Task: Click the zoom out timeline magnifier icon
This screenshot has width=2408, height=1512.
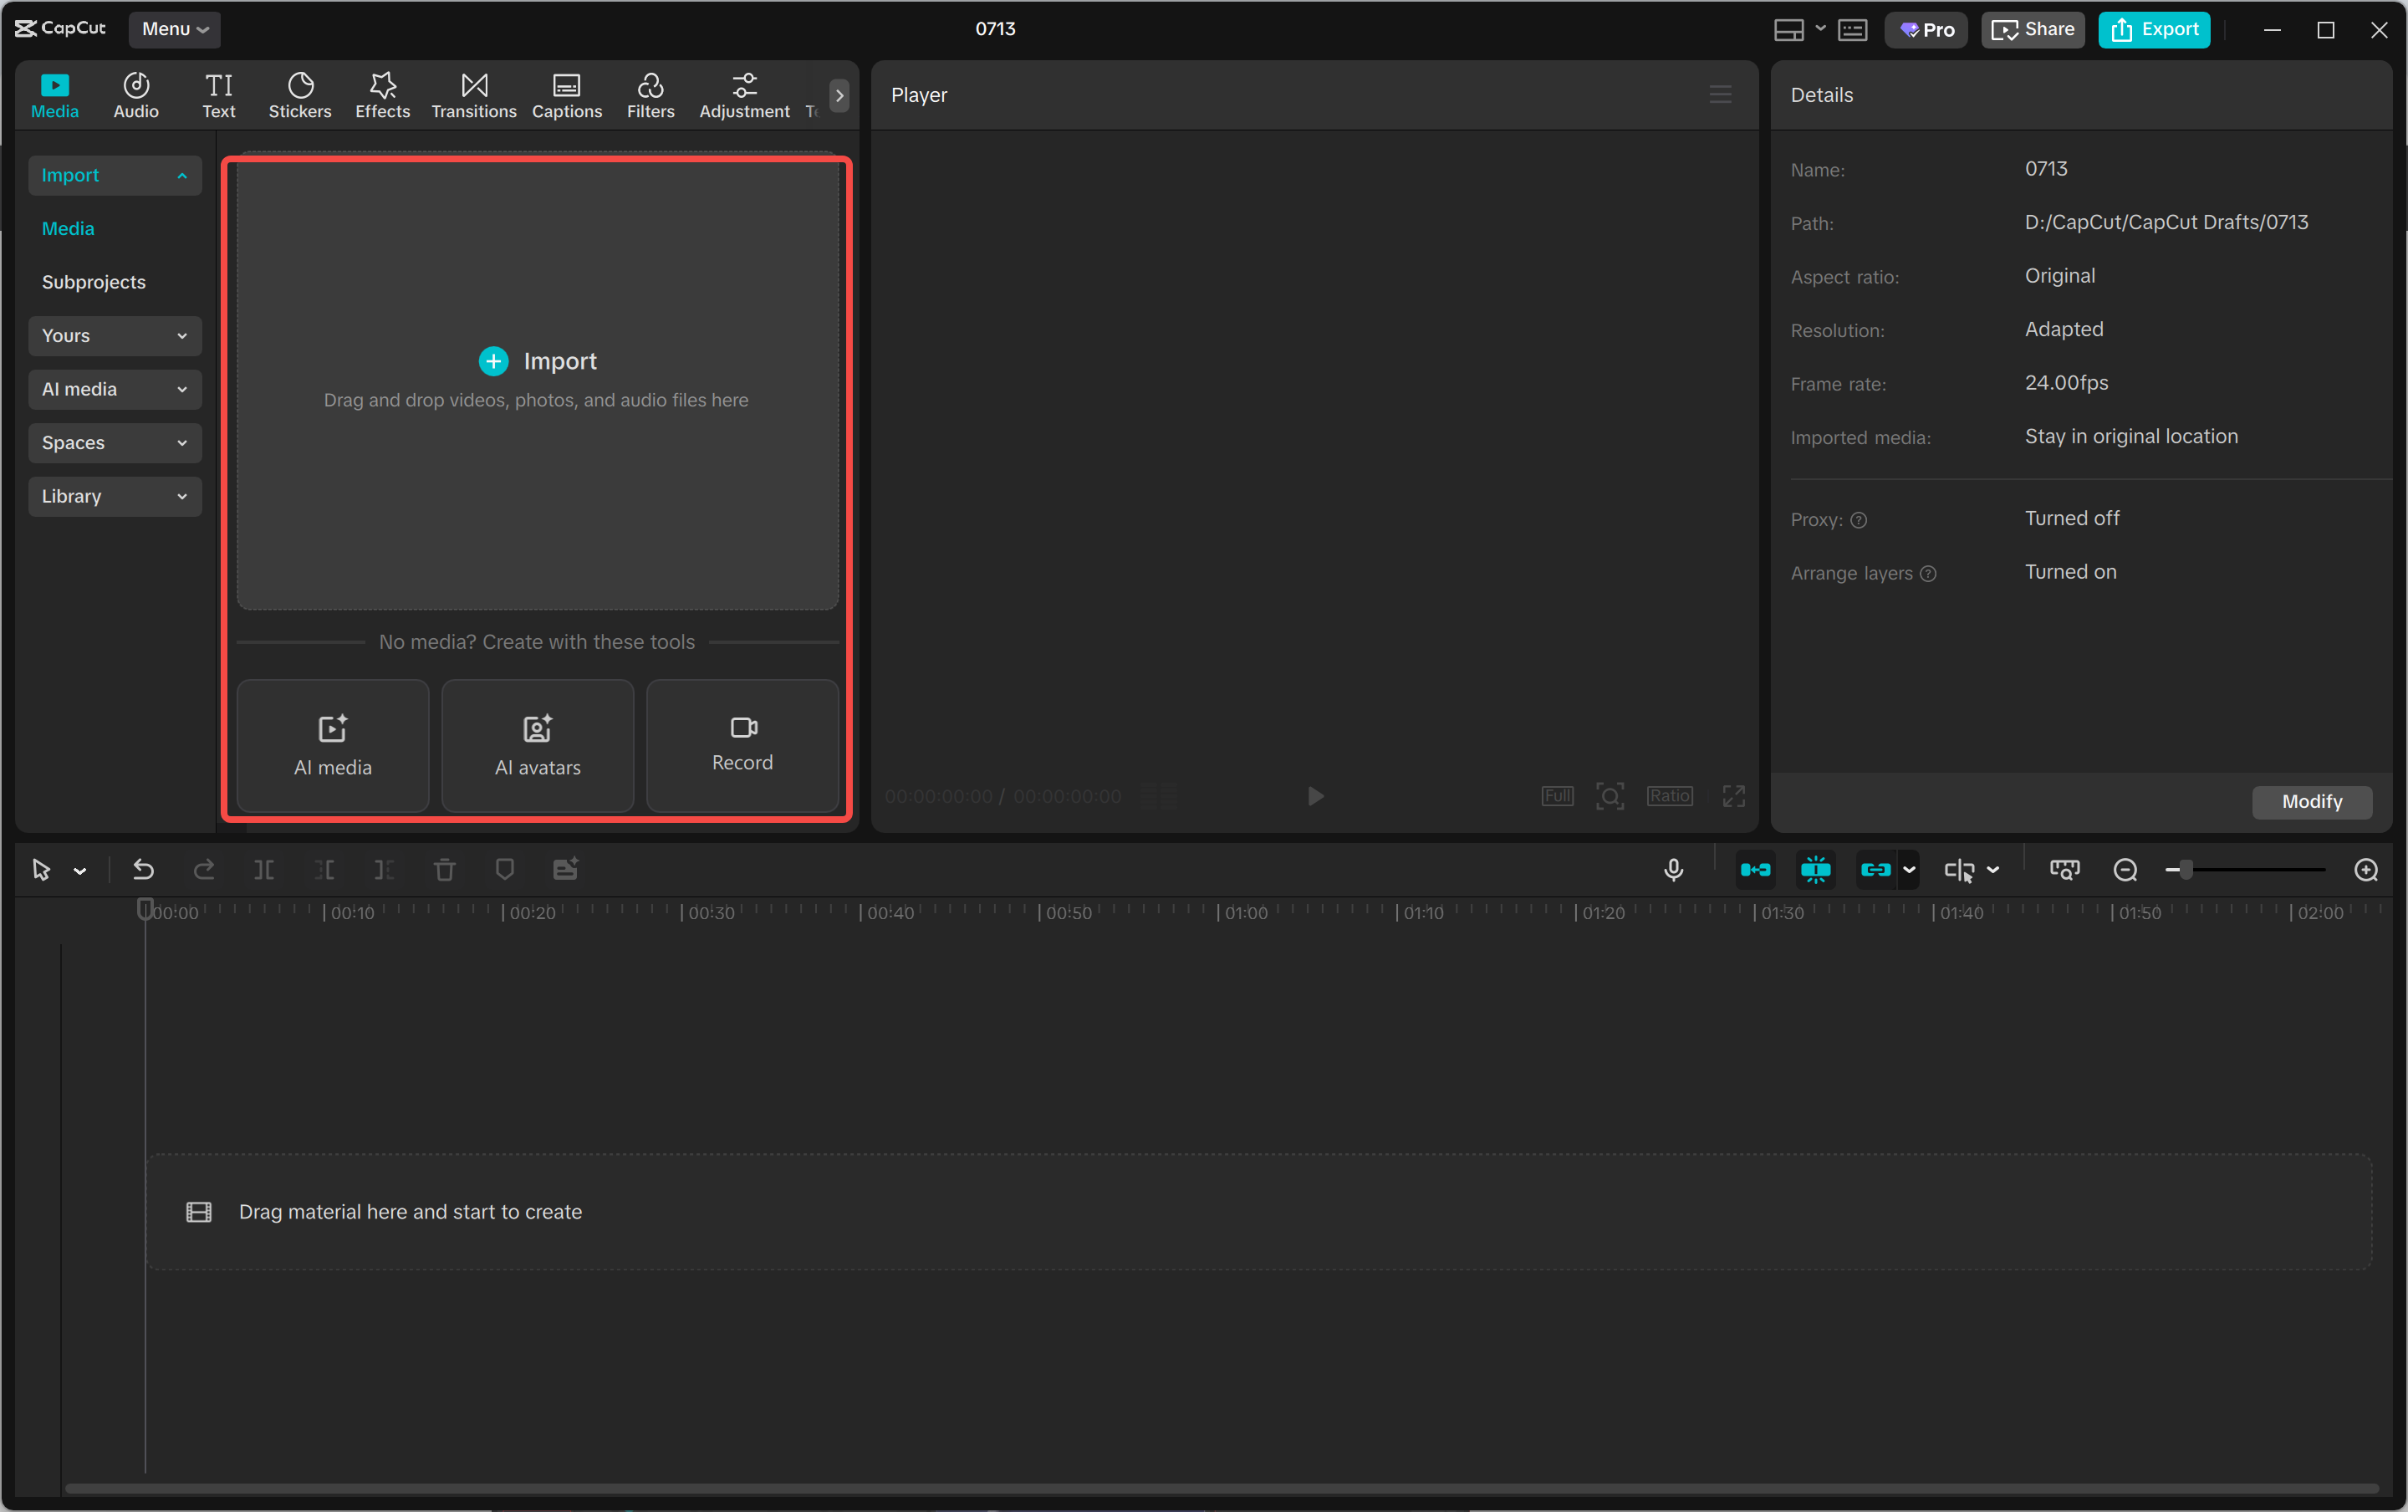Action: (x=2125, y=870)
